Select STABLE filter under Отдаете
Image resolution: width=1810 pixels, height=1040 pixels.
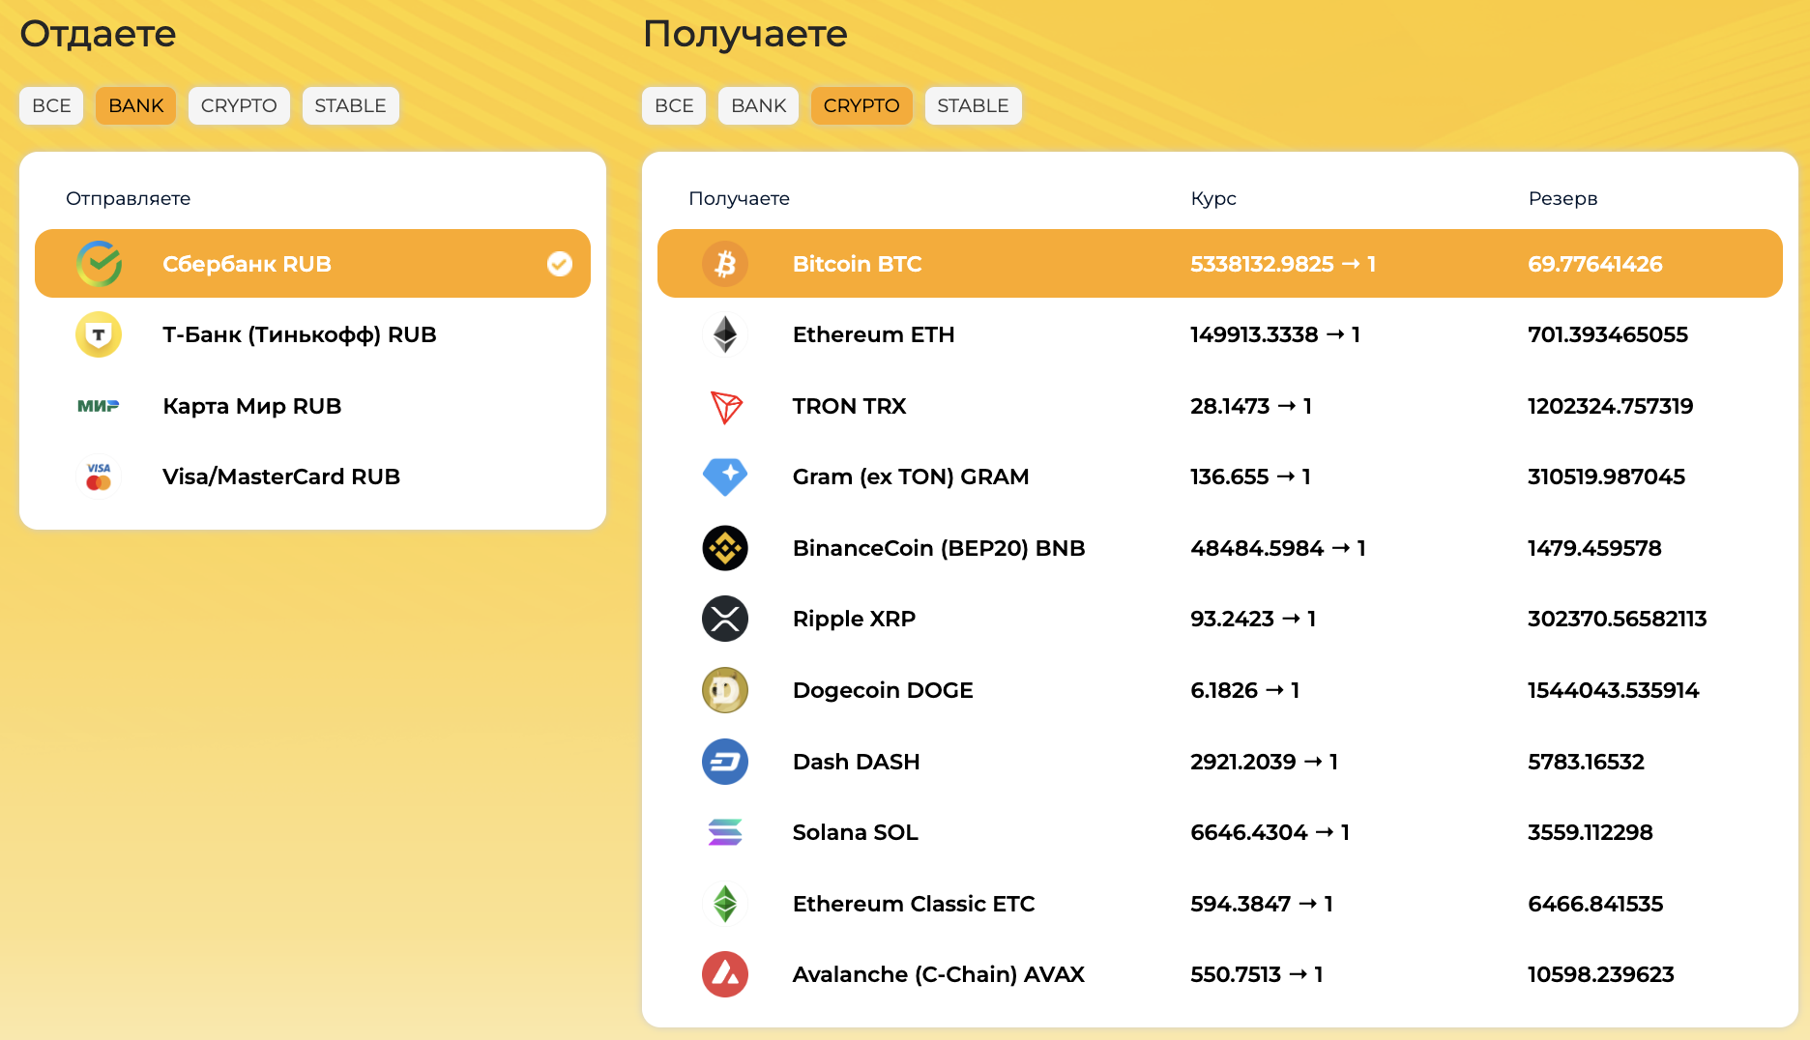point(350,105)
